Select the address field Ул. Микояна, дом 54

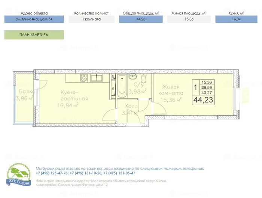[x=34, y=19]
